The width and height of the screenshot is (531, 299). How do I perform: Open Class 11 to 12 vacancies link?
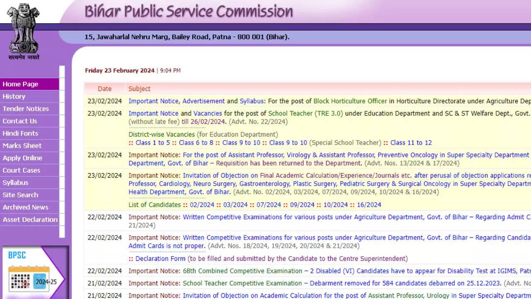411,142
